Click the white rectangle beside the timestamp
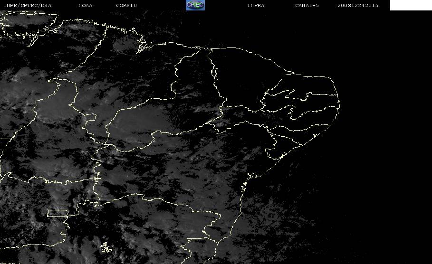The width and height of the screenshot is (432, 264). [411, 5]
